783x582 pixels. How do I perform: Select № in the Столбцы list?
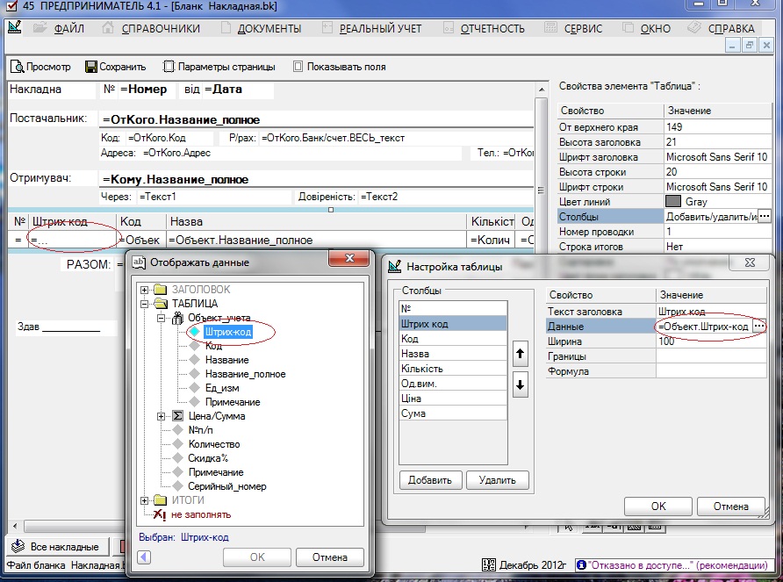pos(452,309)
